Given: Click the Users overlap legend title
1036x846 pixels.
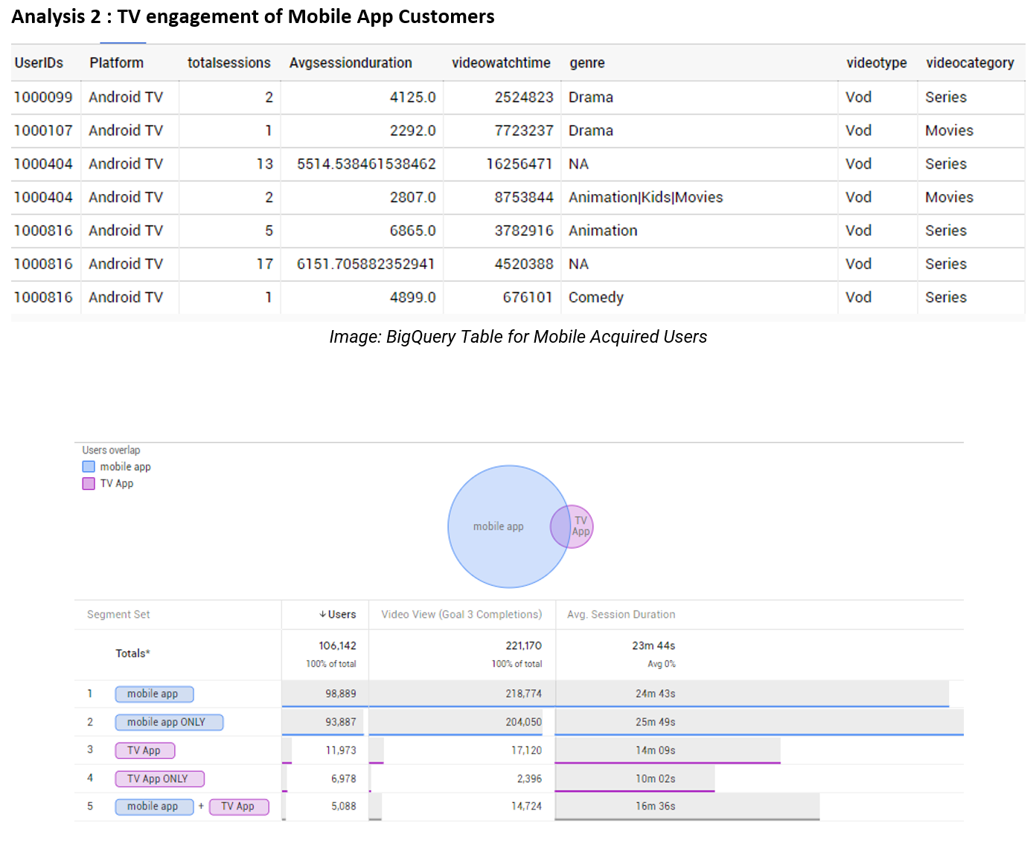Looking at the screenshot, I should 111,451.
